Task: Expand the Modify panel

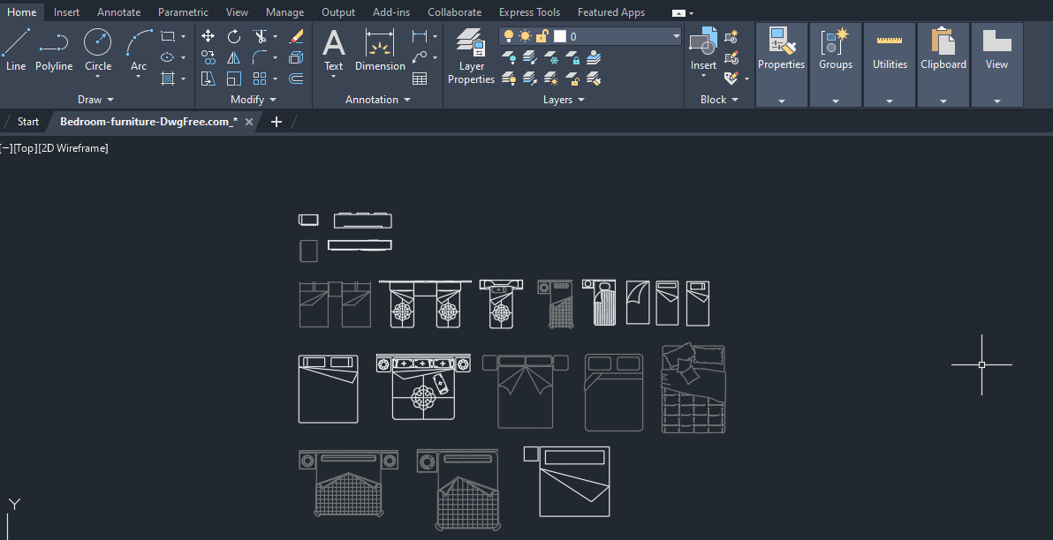Action: coord(254,100)
